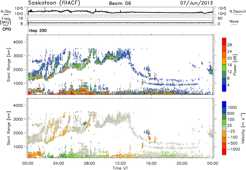Pick the bottom blue segment of power colorbar
The width and height of the screenshot is (246, 170).
[224, 88]
